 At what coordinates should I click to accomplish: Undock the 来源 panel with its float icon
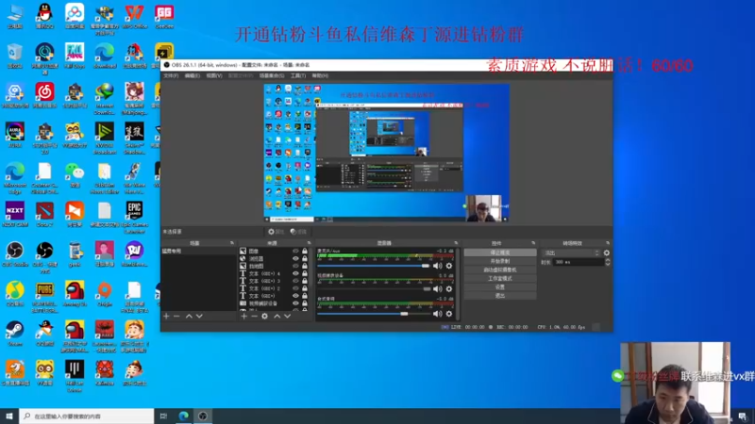tap(310, 243)
